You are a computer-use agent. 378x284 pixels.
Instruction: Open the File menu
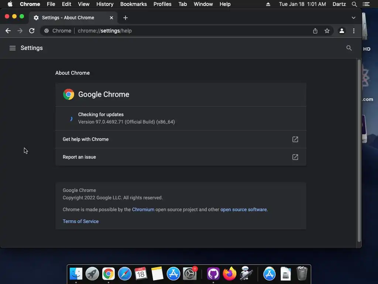[x=51, y=4]
